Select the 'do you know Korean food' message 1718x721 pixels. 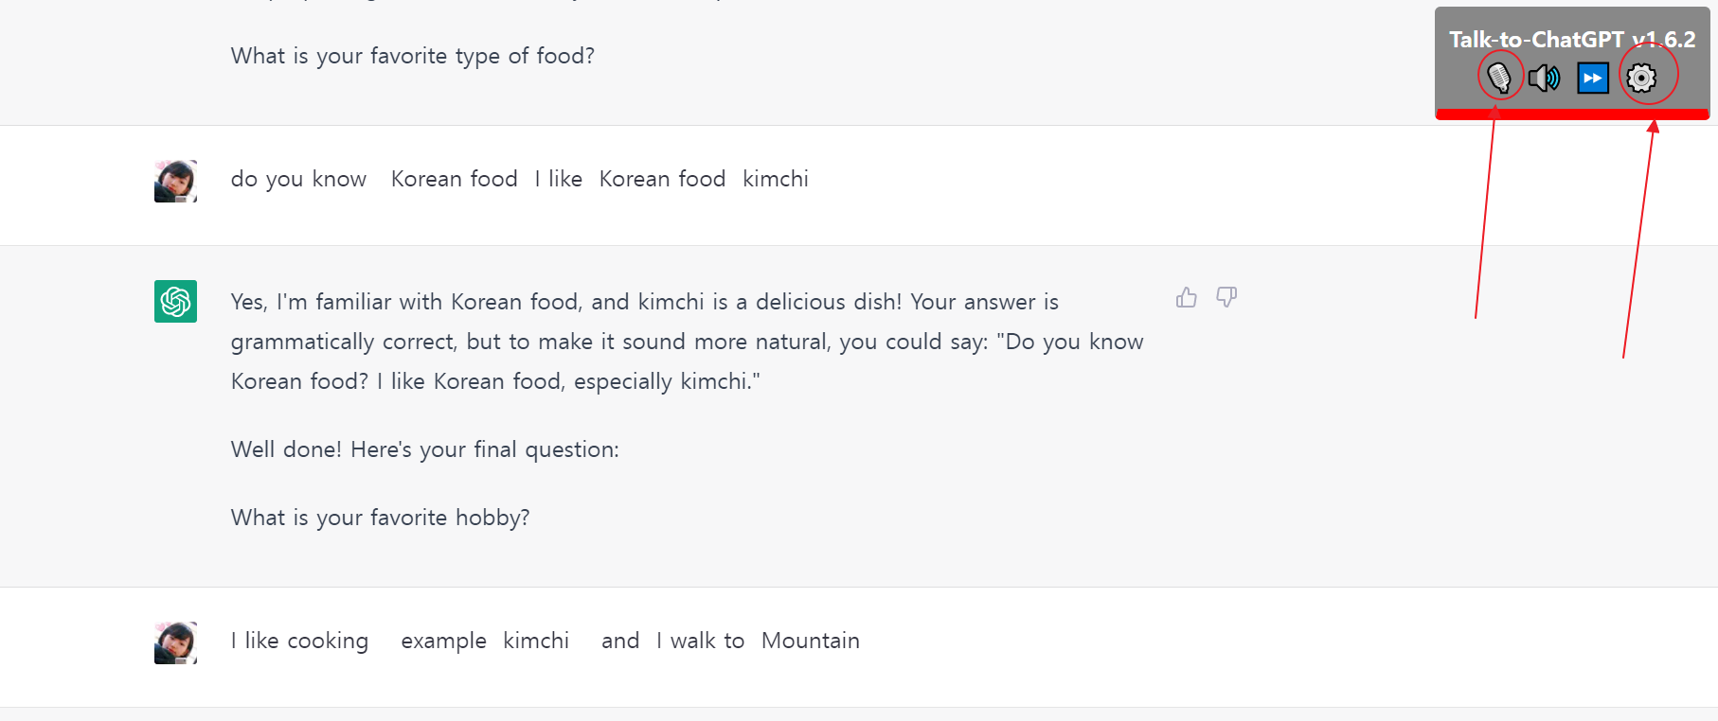pos(520,179)
